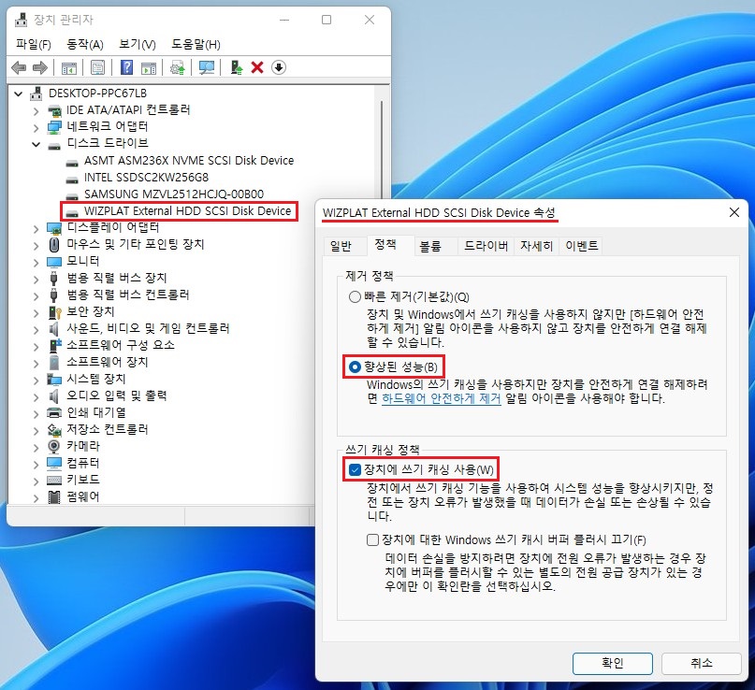Click the Forward arrow in Device Manager toolbar

(x=40, y=67)
